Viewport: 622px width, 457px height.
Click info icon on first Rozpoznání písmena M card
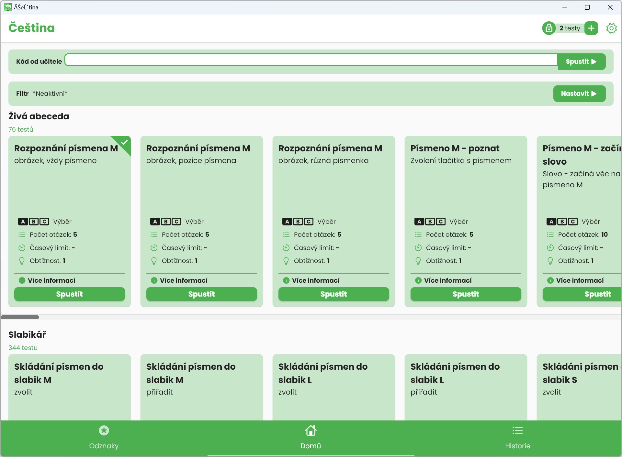point(22,280)
